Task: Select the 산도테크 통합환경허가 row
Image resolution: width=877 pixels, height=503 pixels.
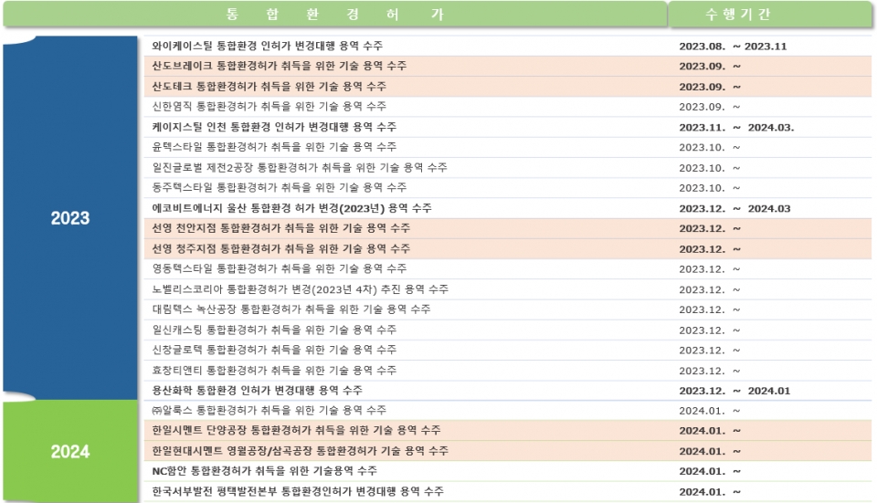Action: tap(269, 87)
